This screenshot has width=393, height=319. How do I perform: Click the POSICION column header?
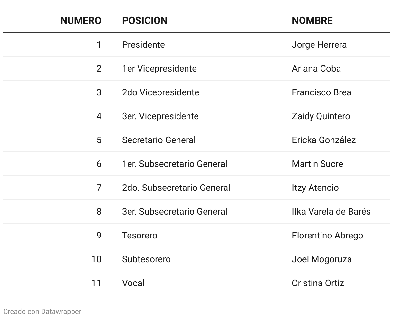(x=145, y=20)
